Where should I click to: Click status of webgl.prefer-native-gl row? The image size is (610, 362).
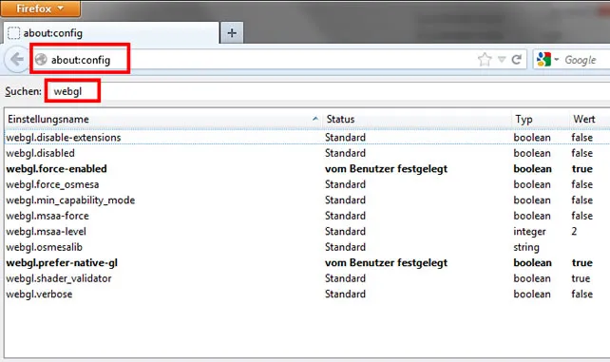(387, 263)
